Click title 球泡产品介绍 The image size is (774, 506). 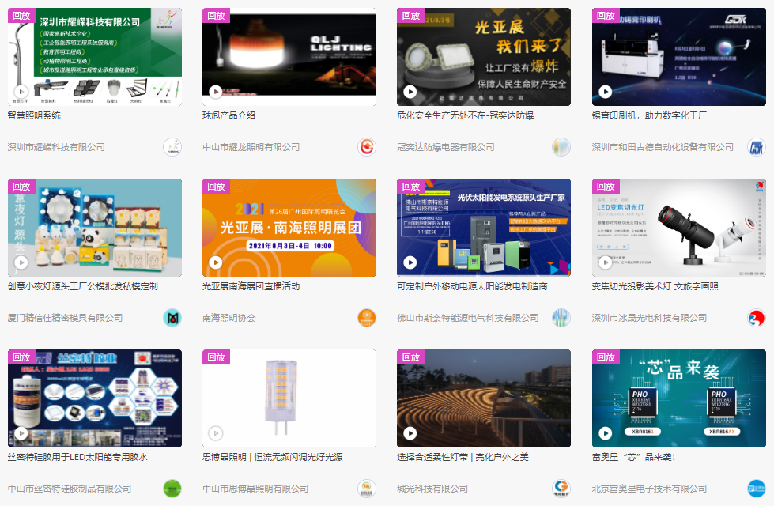228,115
